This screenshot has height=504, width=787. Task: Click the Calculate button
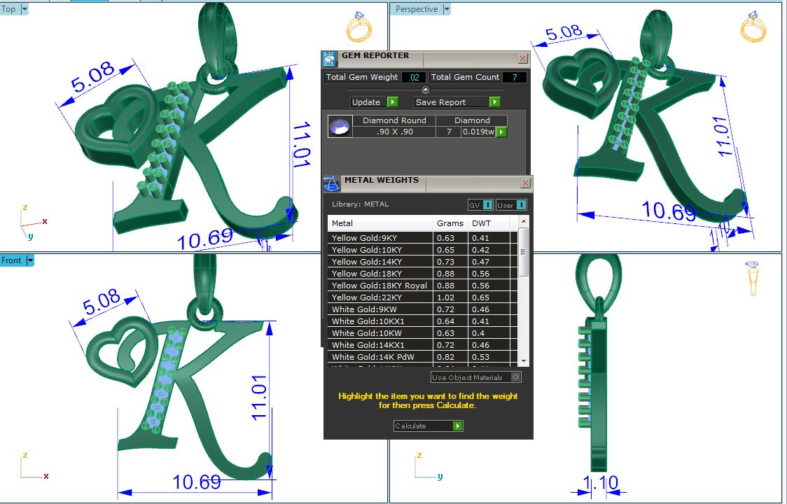coord(428,426)
